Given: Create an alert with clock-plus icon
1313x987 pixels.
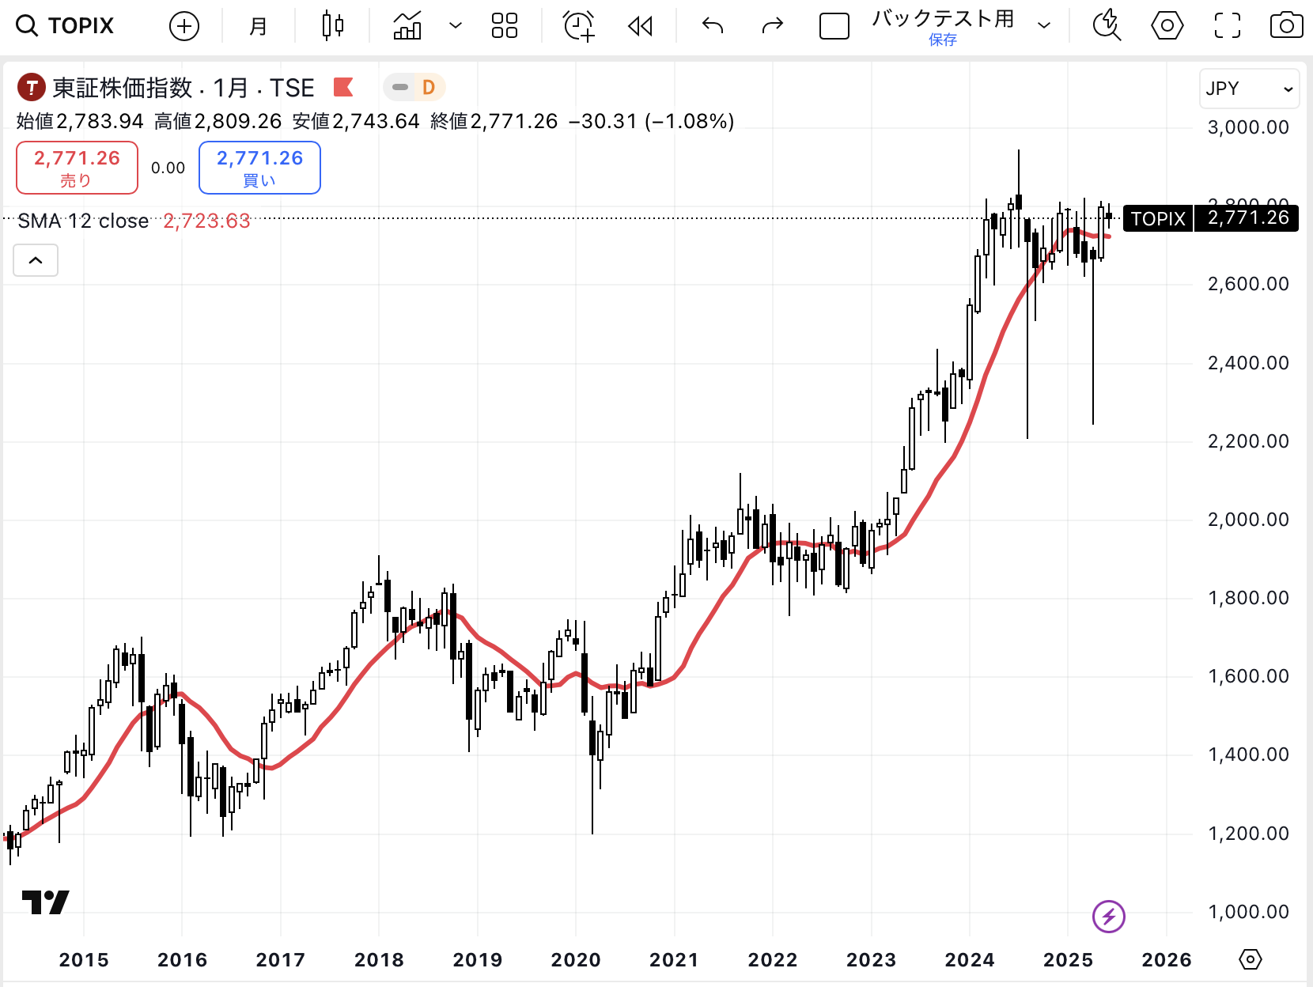Looking at the screenshot, I should click(579, 26).
